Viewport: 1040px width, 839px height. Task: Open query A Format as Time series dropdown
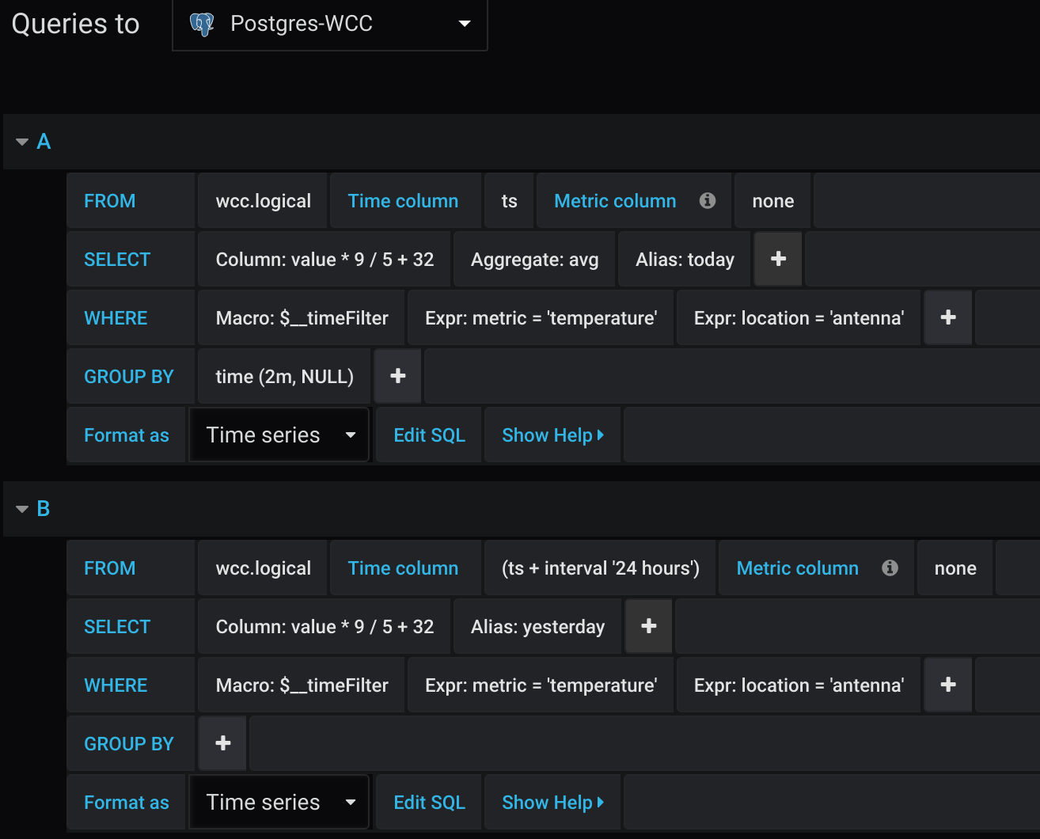(279, 435)
